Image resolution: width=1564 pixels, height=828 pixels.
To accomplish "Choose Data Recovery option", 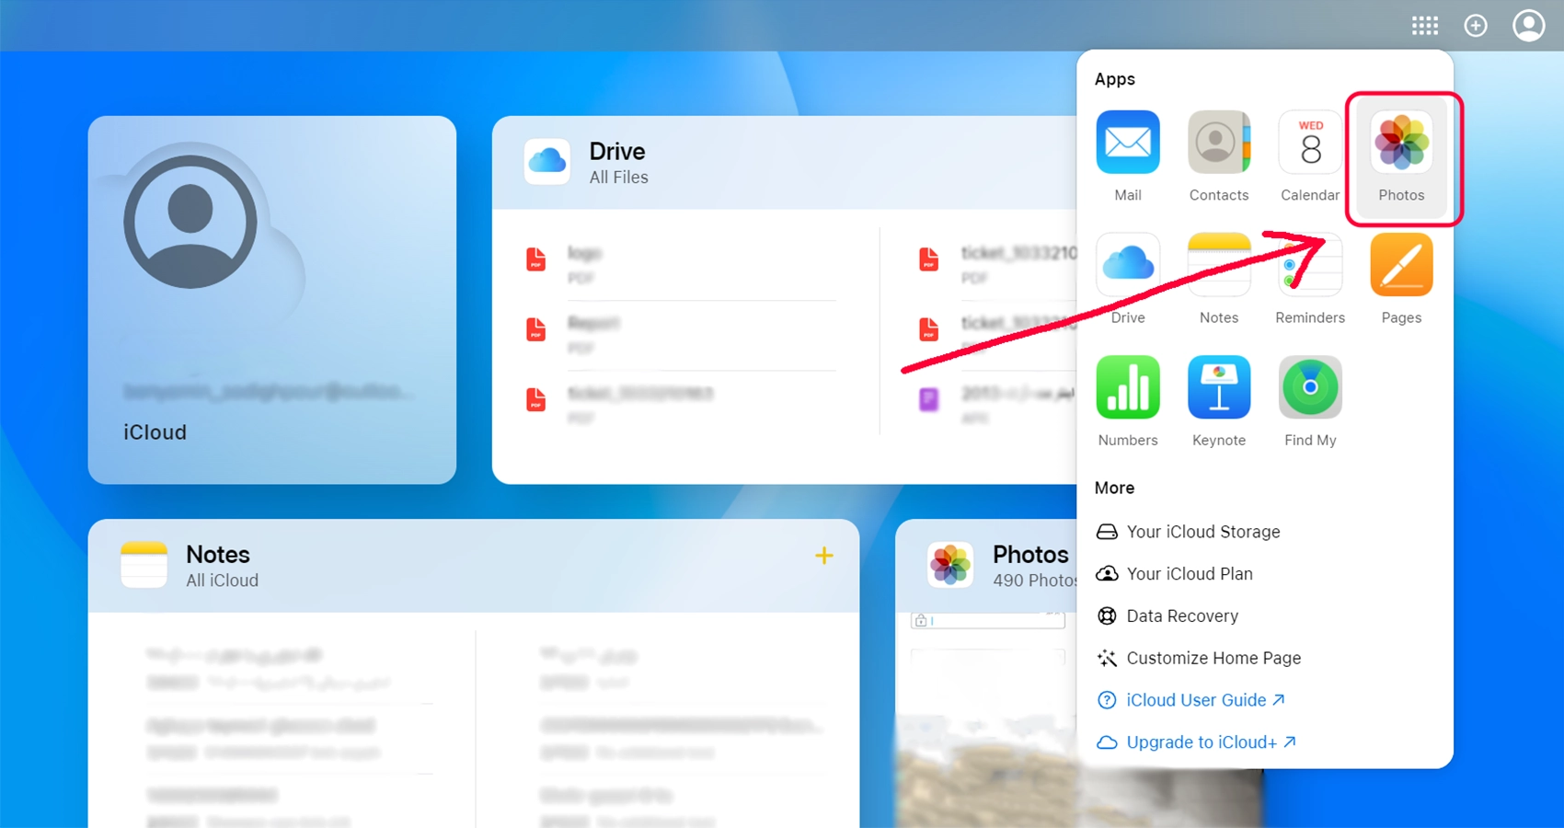I will [1181, 616].
